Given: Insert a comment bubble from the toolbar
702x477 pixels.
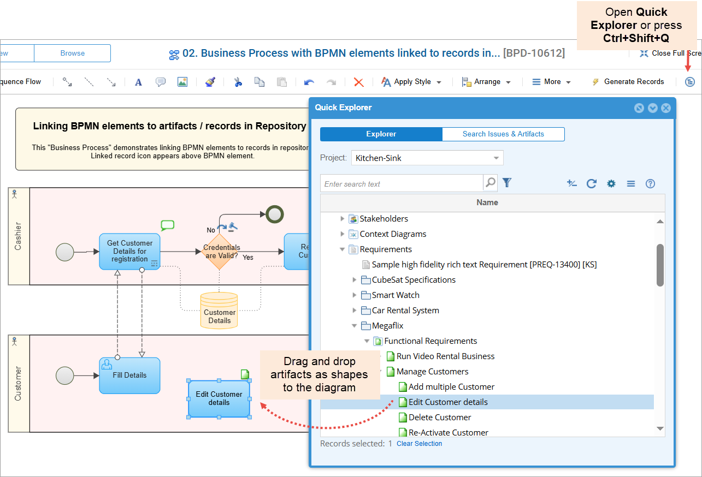Looking at the screenshot, I should click(x=161, y=82).
